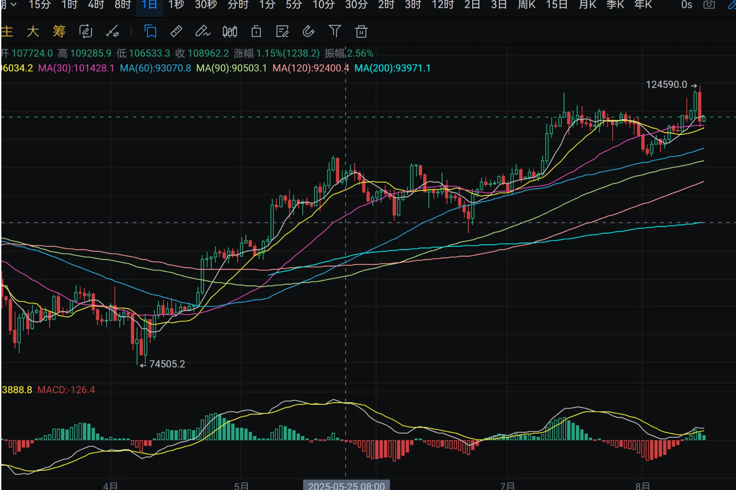Click the 4月 label on time axis
736x490 pixels.
[110, 486]
